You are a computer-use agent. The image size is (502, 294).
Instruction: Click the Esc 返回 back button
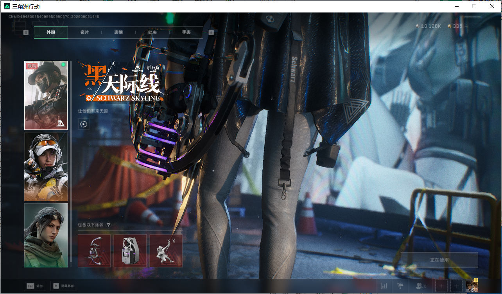pyautogui.click(x=34, y=286)
